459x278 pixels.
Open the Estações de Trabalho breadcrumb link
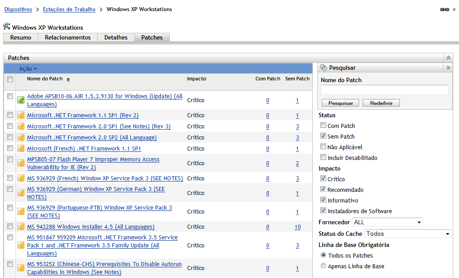pyautogui.click(x=69, y=9)
